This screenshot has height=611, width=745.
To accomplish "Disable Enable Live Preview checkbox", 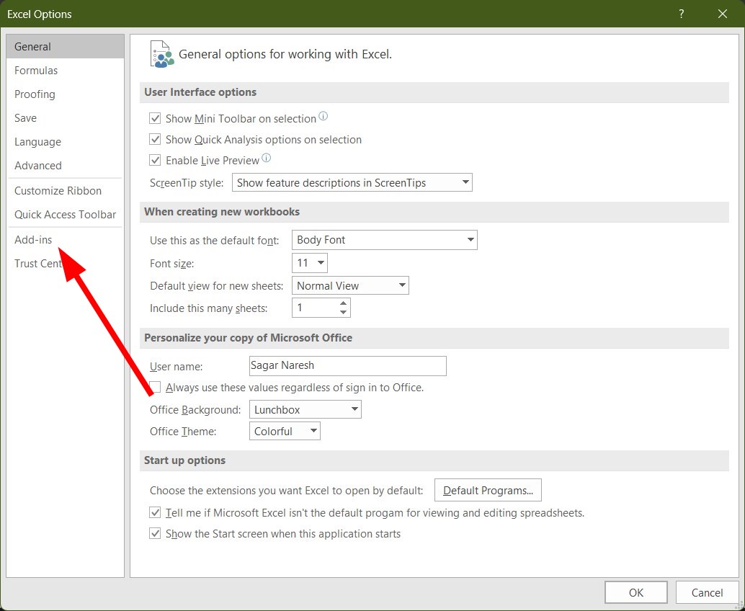I will 155,160.
